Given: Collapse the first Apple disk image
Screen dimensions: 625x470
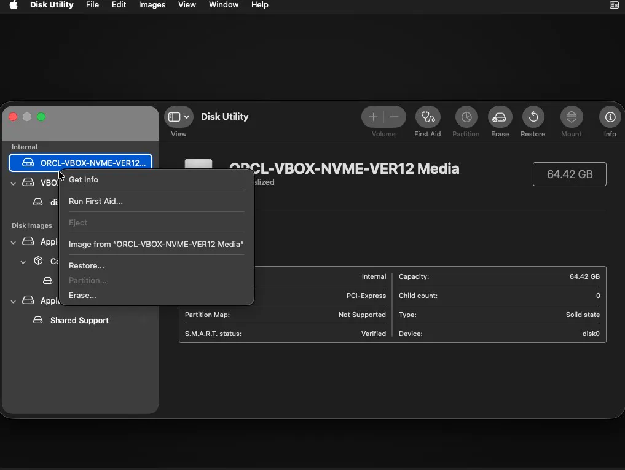Looking at the screenshot, I should (x=14, y=242).
